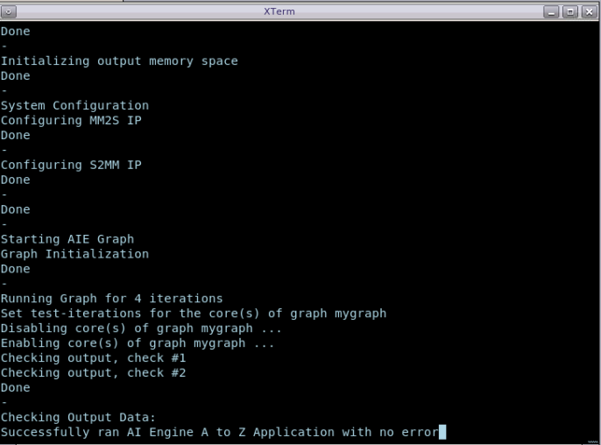This screenshot has width=601, height=445.
Task: Click 'Disabling core(s) of graph mygraph' line
Action: click(x=138, y=328)
